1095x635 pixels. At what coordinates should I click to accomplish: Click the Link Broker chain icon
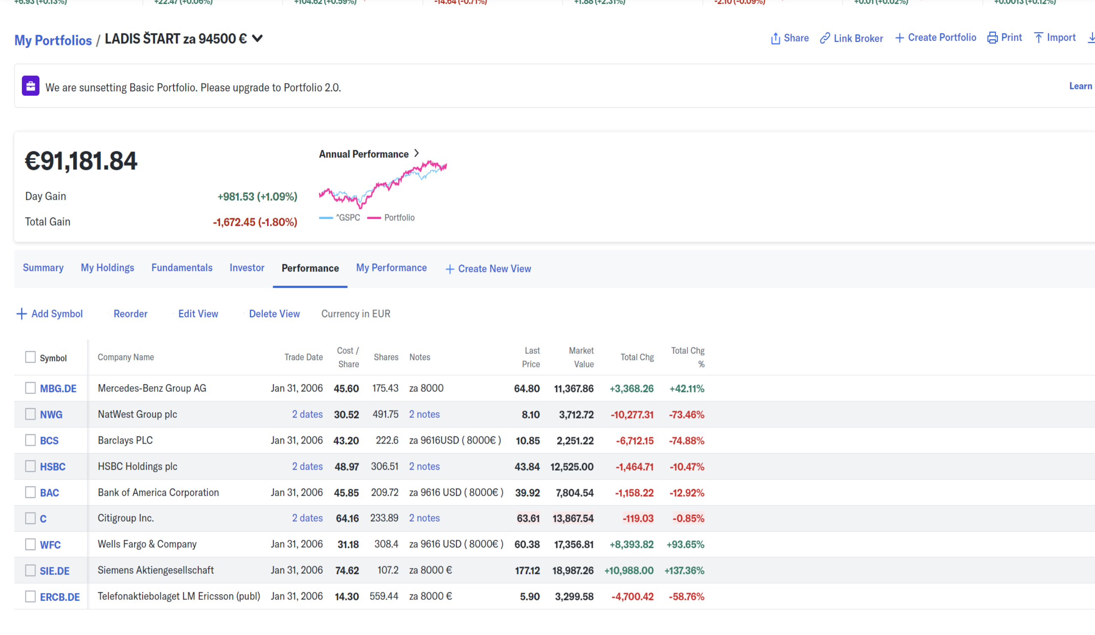click(x=825, y=38)
